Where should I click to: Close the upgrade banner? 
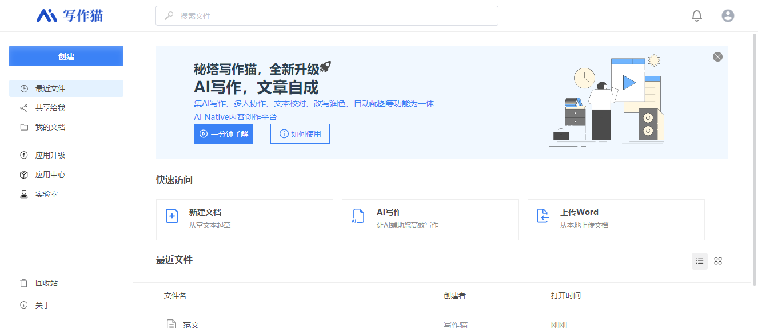point(717,56)
